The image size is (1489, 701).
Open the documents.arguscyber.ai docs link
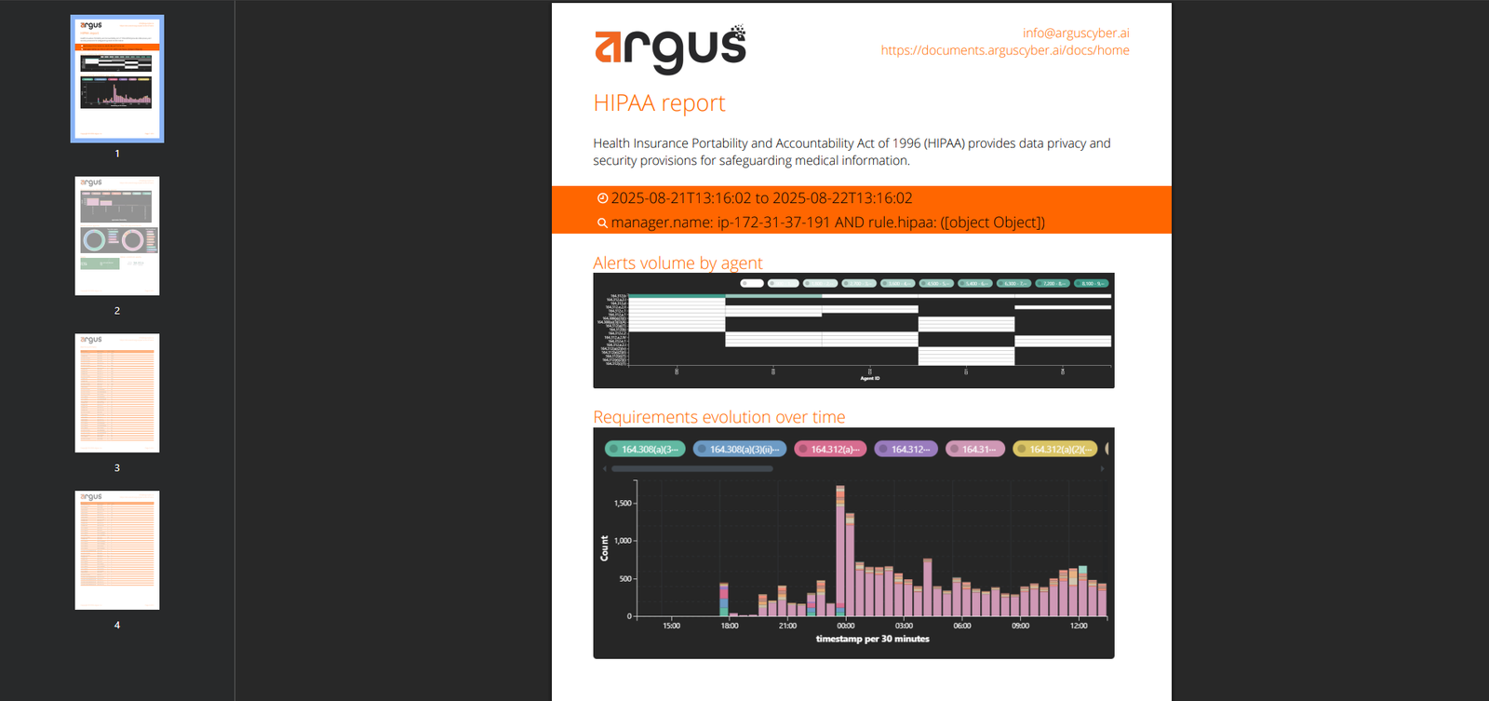tap(1005, 50)
